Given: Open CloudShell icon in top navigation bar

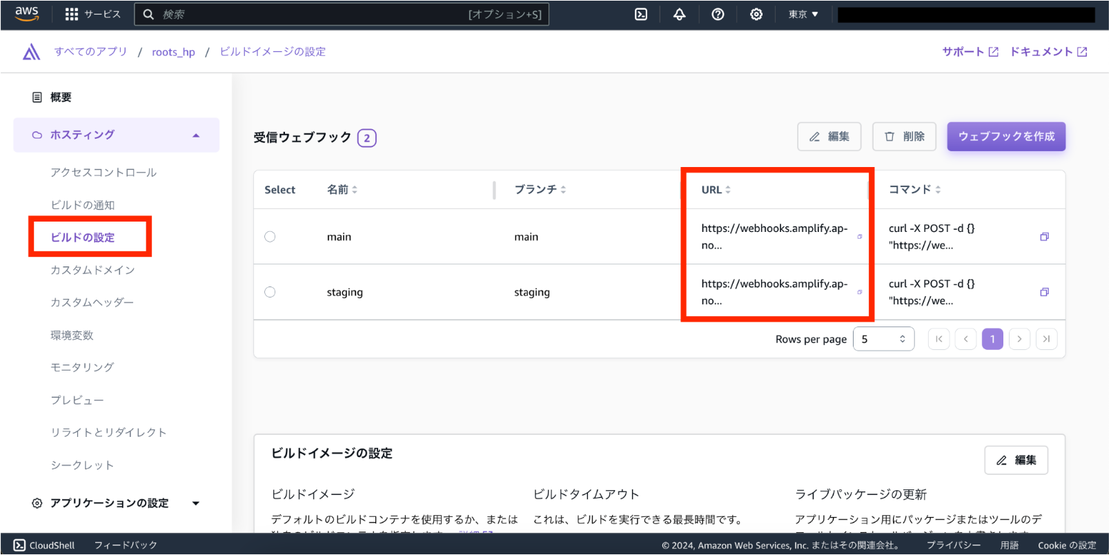Looking at the screenshot, I should click(x=641, y=14).
